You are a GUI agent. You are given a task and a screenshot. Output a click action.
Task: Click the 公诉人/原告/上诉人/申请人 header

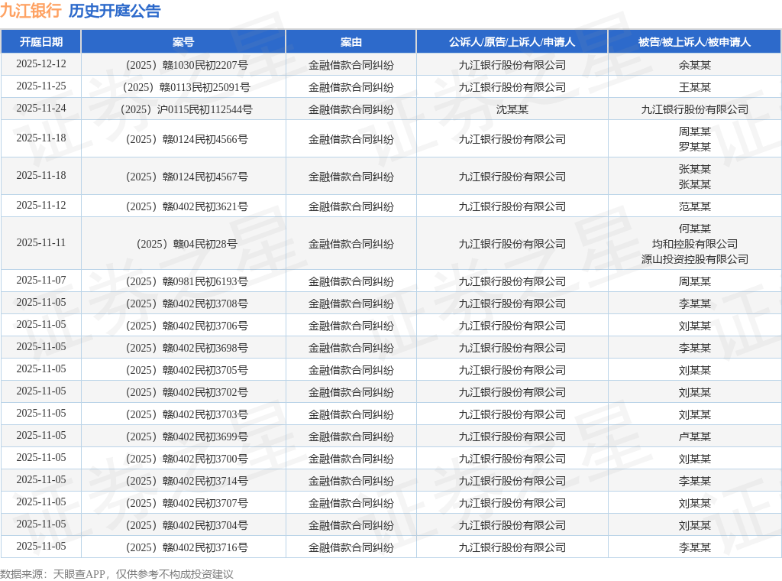click(512, 42)
